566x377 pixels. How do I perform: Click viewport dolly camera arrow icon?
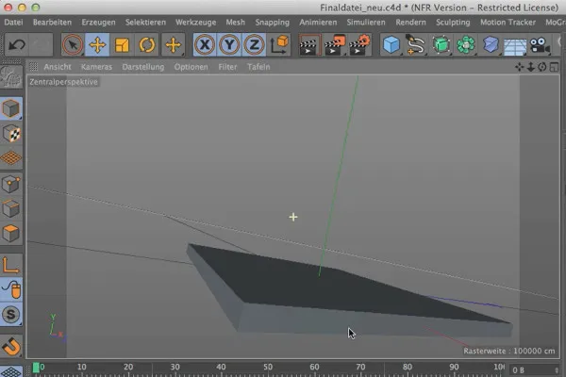pyautogui.click(x=530, y=67)
